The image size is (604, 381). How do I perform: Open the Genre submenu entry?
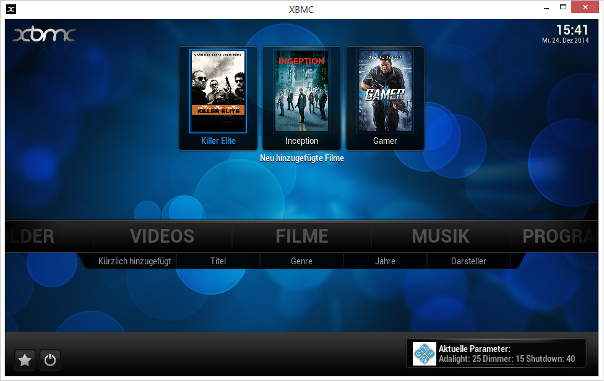pos(301,261)
